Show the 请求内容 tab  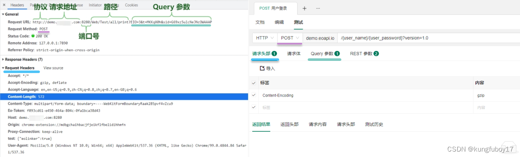click(317, 124)
